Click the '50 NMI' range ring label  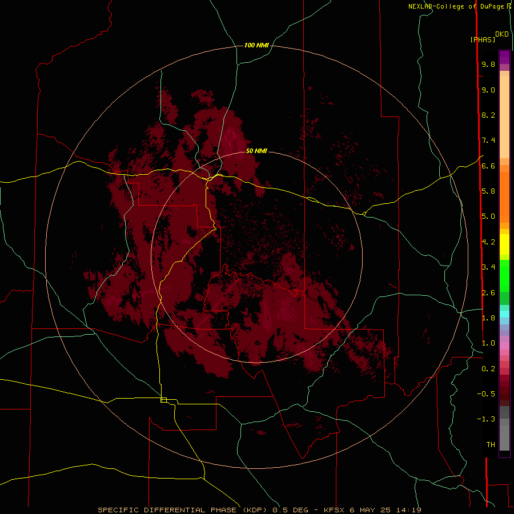[256, 151]
